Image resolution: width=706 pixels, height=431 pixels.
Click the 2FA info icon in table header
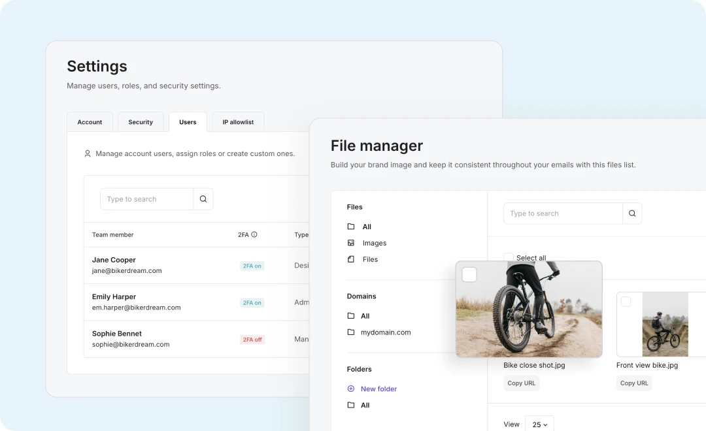[254, 234]
